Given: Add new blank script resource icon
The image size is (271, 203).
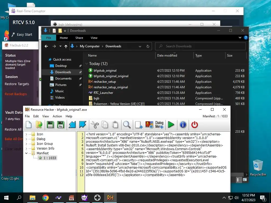Looking at the screenshot, I should tap(139, 125).
